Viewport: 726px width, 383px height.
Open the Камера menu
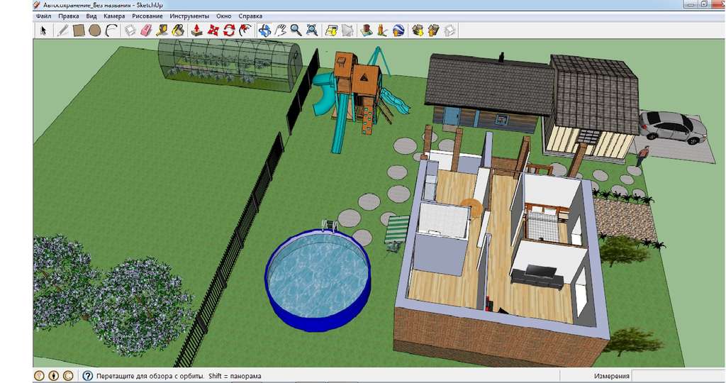[113, 16]
